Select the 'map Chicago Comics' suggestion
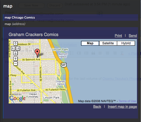This screenshot has height=122, width=141. 70,17
